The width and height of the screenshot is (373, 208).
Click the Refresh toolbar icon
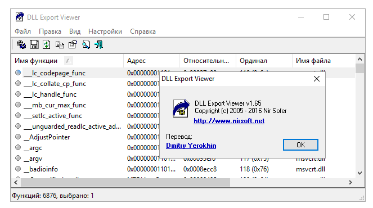pyautogui.click(x=47, y=44)
